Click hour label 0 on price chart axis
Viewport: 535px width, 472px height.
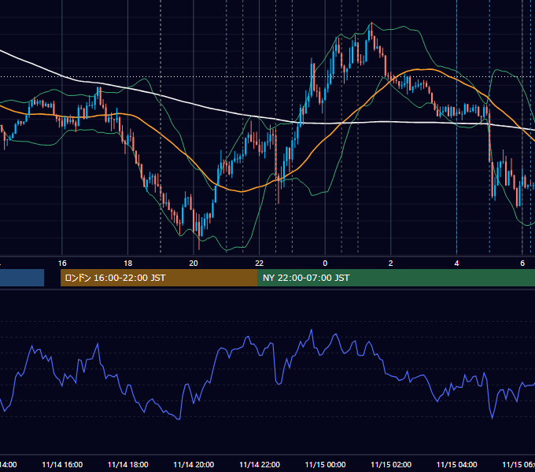(x=325, y=264)
